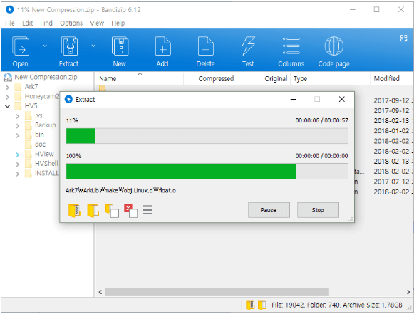Image resolution: width=414 pixels, height=314 pixels.
Task: Click the Pause button in Extract dialog
Action: coord(269,210)
